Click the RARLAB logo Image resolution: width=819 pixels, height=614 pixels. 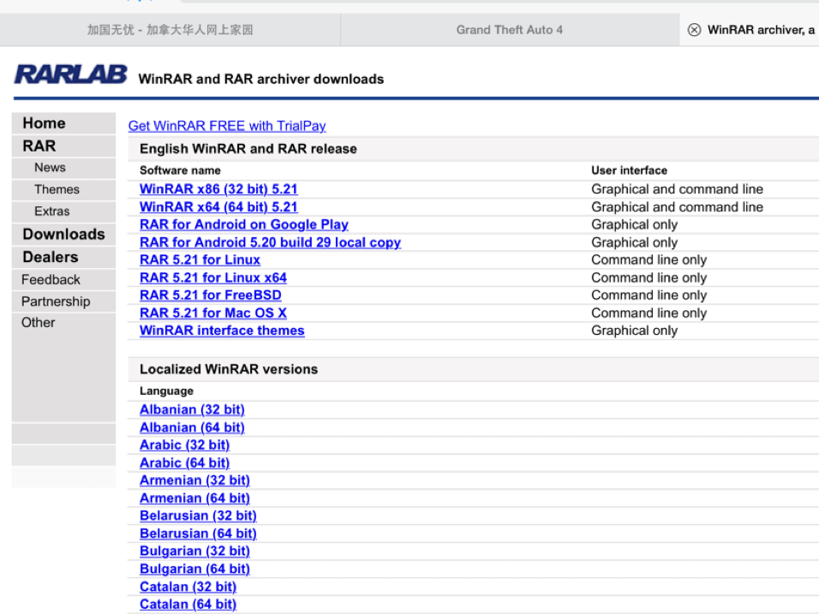70,75
